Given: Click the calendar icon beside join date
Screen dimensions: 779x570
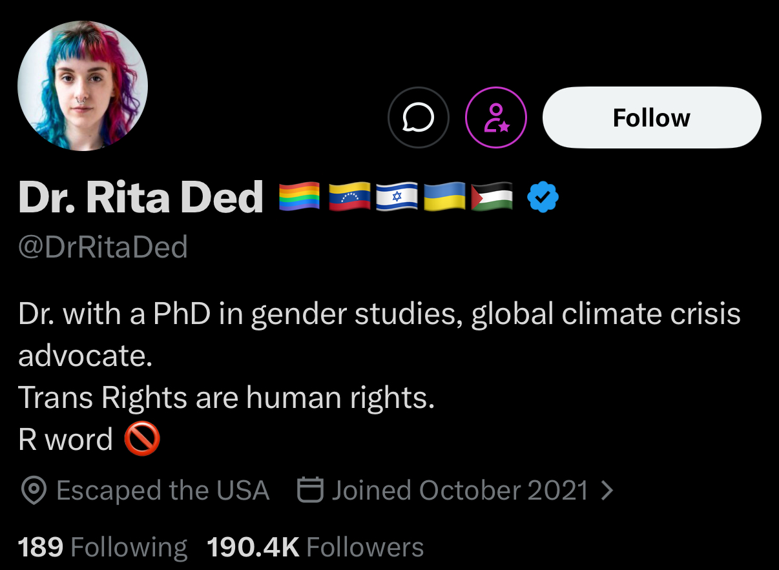Looking at the screenshot, I should 309,491.
